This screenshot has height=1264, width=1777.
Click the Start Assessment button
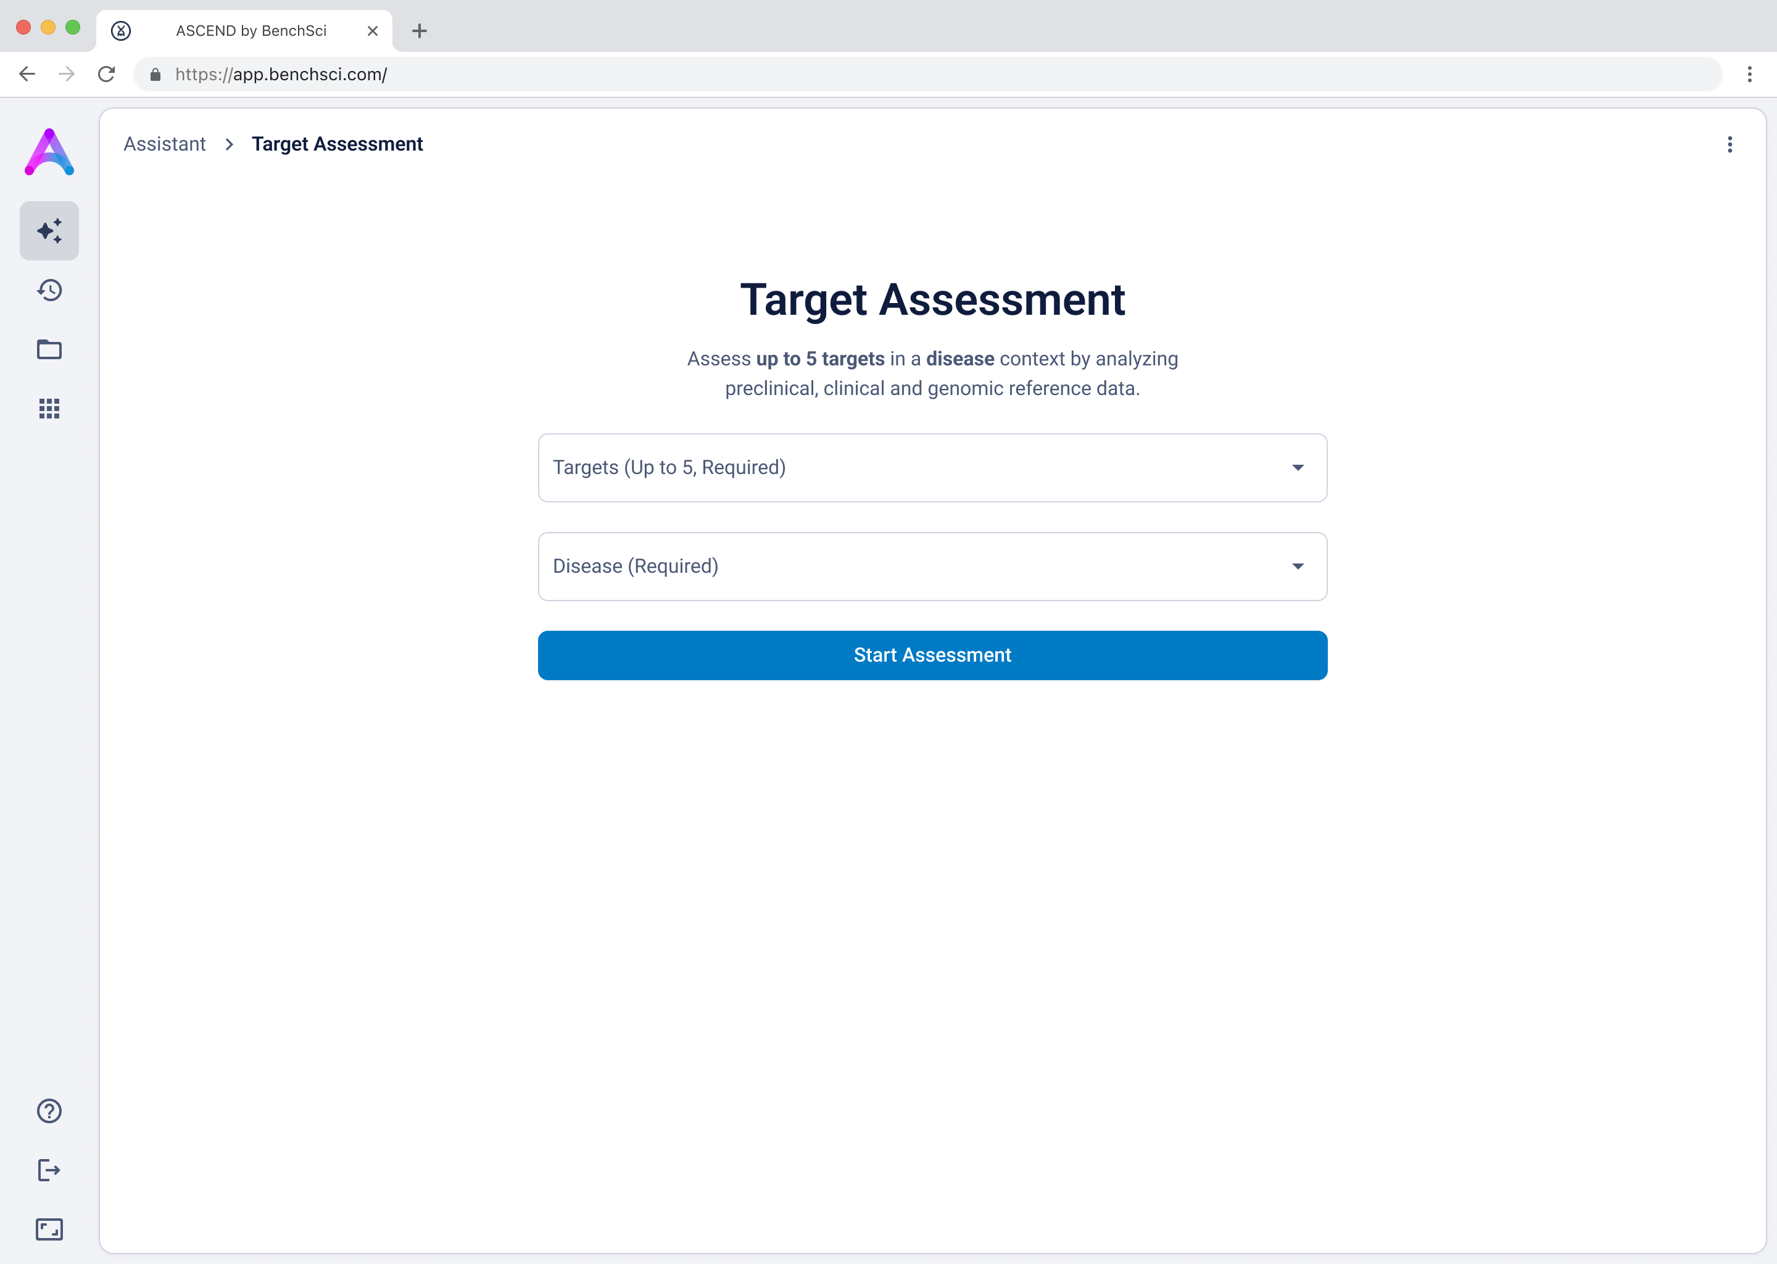932,655
